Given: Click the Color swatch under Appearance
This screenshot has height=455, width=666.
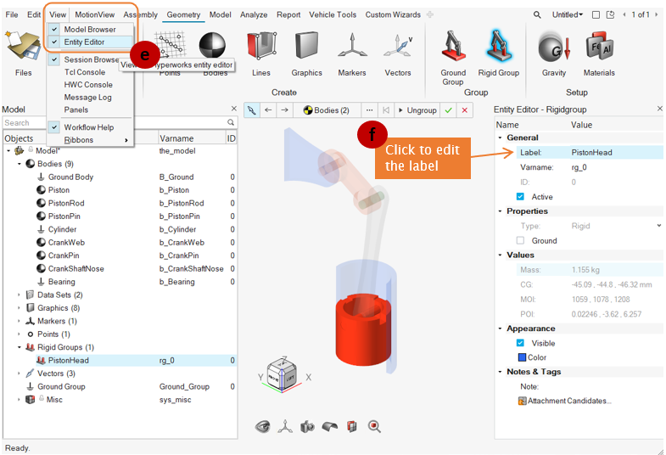Looking at the screenshot, I should click(x=522, y=357).
